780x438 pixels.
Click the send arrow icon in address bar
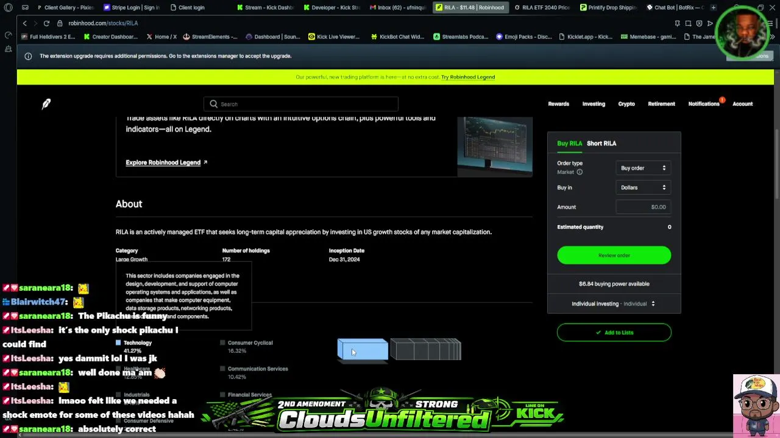[x=710, y=23]
